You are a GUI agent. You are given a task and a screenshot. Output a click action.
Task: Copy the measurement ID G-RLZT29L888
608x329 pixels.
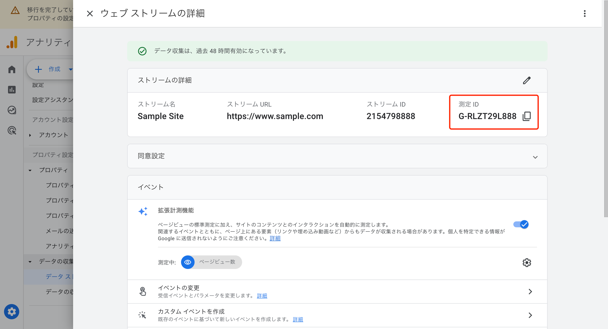point(526,116)
